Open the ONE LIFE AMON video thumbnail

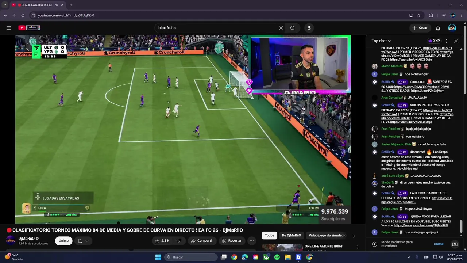click(x=282, y=248)
